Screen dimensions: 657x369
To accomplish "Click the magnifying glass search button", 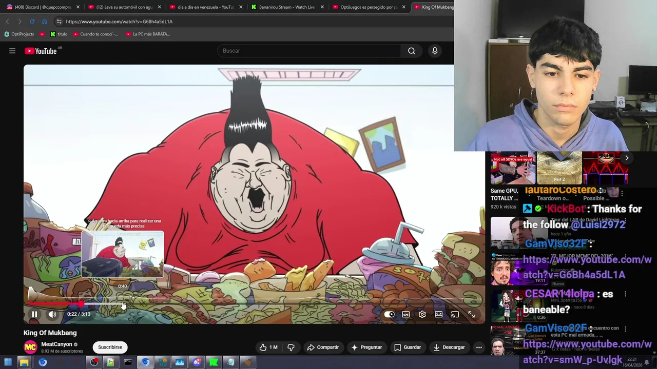I will coord(411,51).
